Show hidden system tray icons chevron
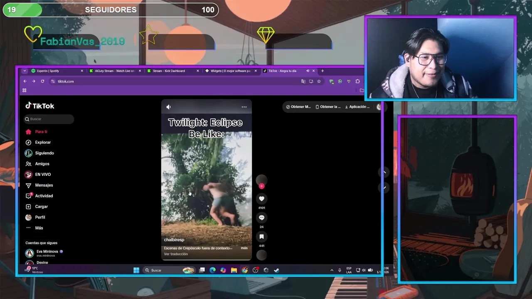Screen dimensions: 532x299 [332, 270]
